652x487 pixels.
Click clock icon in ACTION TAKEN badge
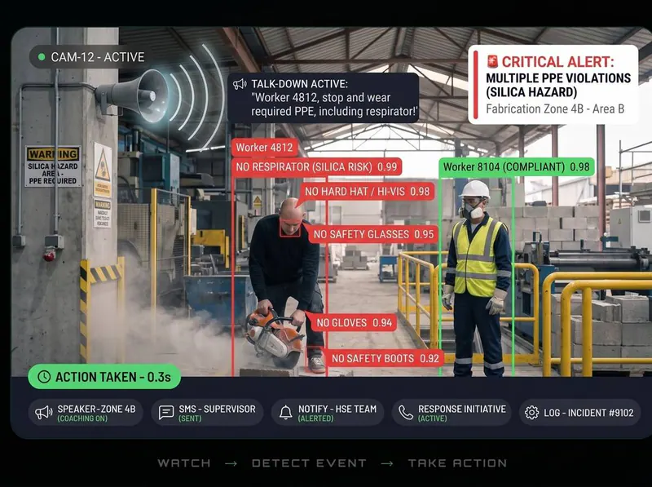(44, 377)
